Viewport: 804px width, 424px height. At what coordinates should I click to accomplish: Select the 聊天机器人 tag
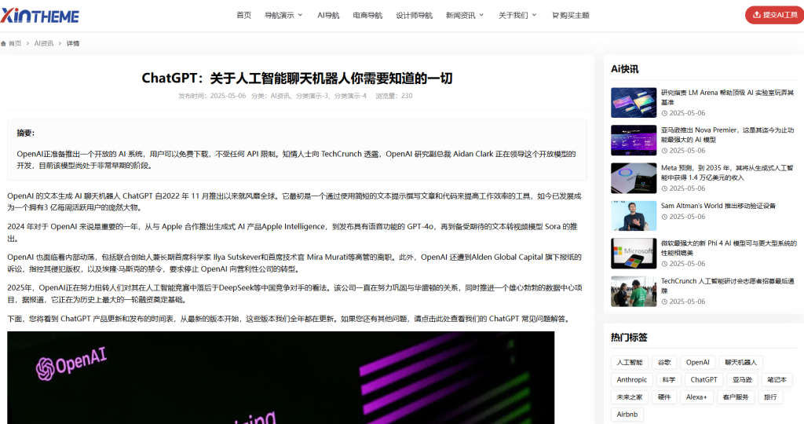pyautogui.click(x=740, y=363)
